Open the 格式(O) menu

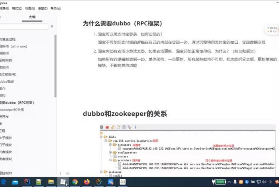point(17,8)
